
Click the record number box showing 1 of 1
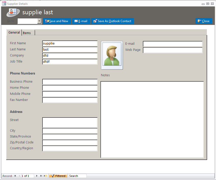pyautogui.click(x=27, y=176)
